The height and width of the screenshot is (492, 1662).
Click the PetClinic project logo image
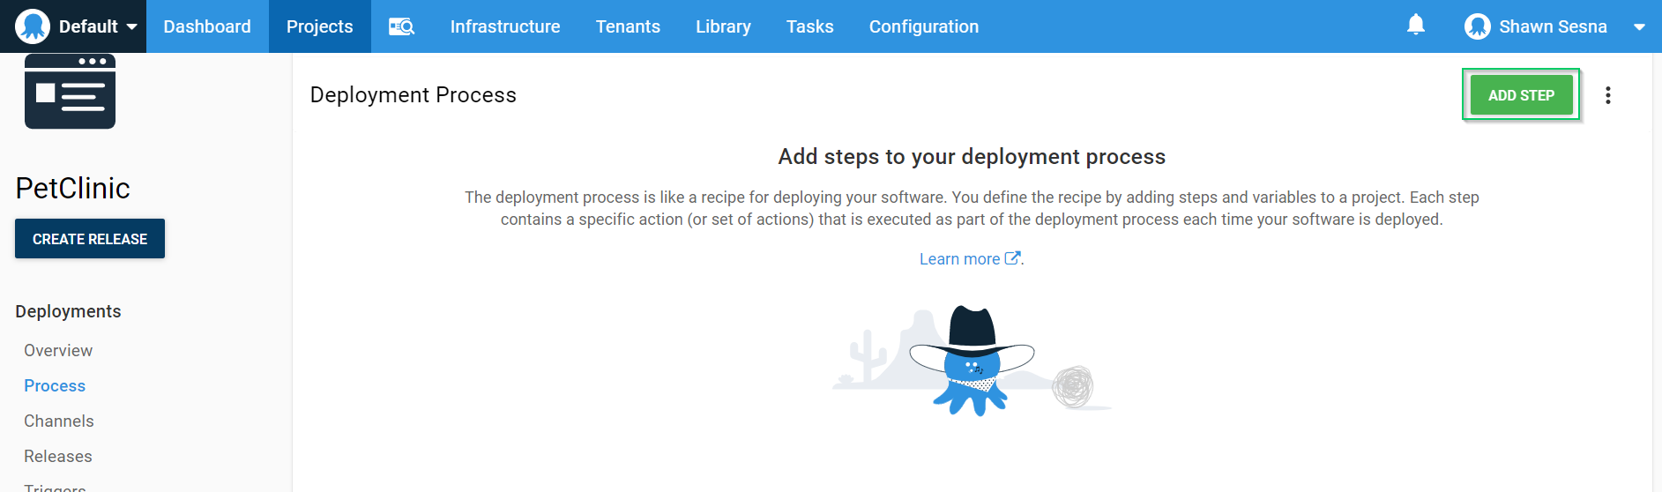point(70,92)
